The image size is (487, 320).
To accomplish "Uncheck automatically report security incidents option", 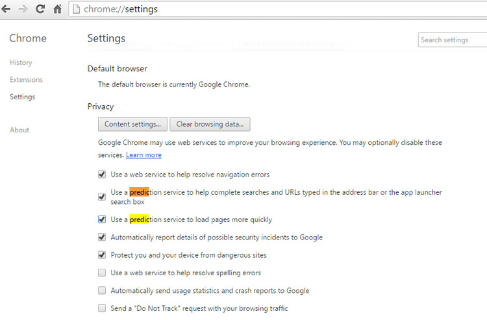I will point(102,238).
